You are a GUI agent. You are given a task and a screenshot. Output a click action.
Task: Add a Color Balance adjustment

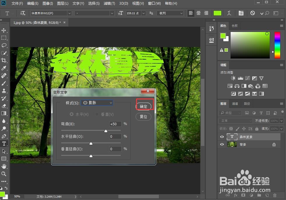(x=237, y=86)
